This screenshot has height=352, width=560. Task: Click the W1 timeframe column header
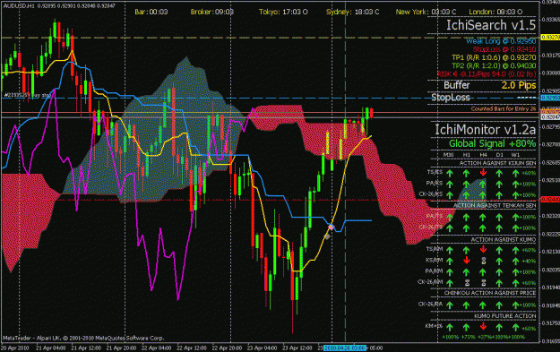pyautogui.click(x=515, y=155)
